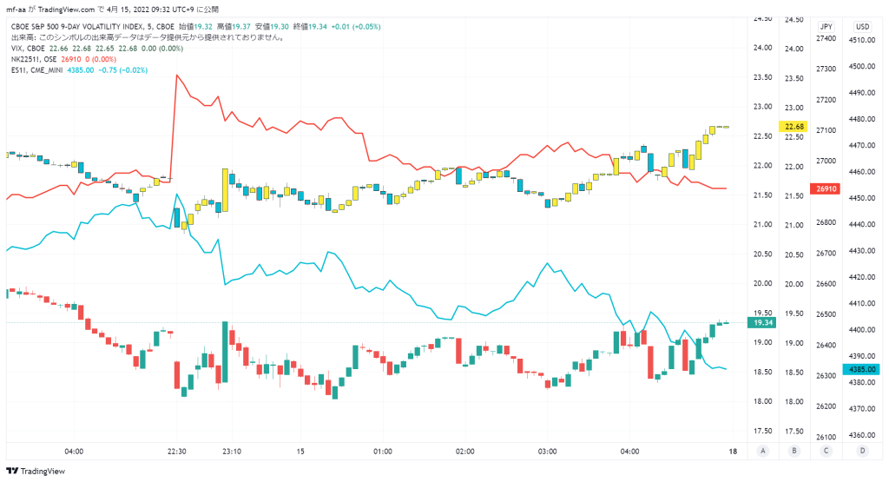Click the 03:00 time axis label
The height and width of the screenshot is (482, 889).
tap(547, 452)
